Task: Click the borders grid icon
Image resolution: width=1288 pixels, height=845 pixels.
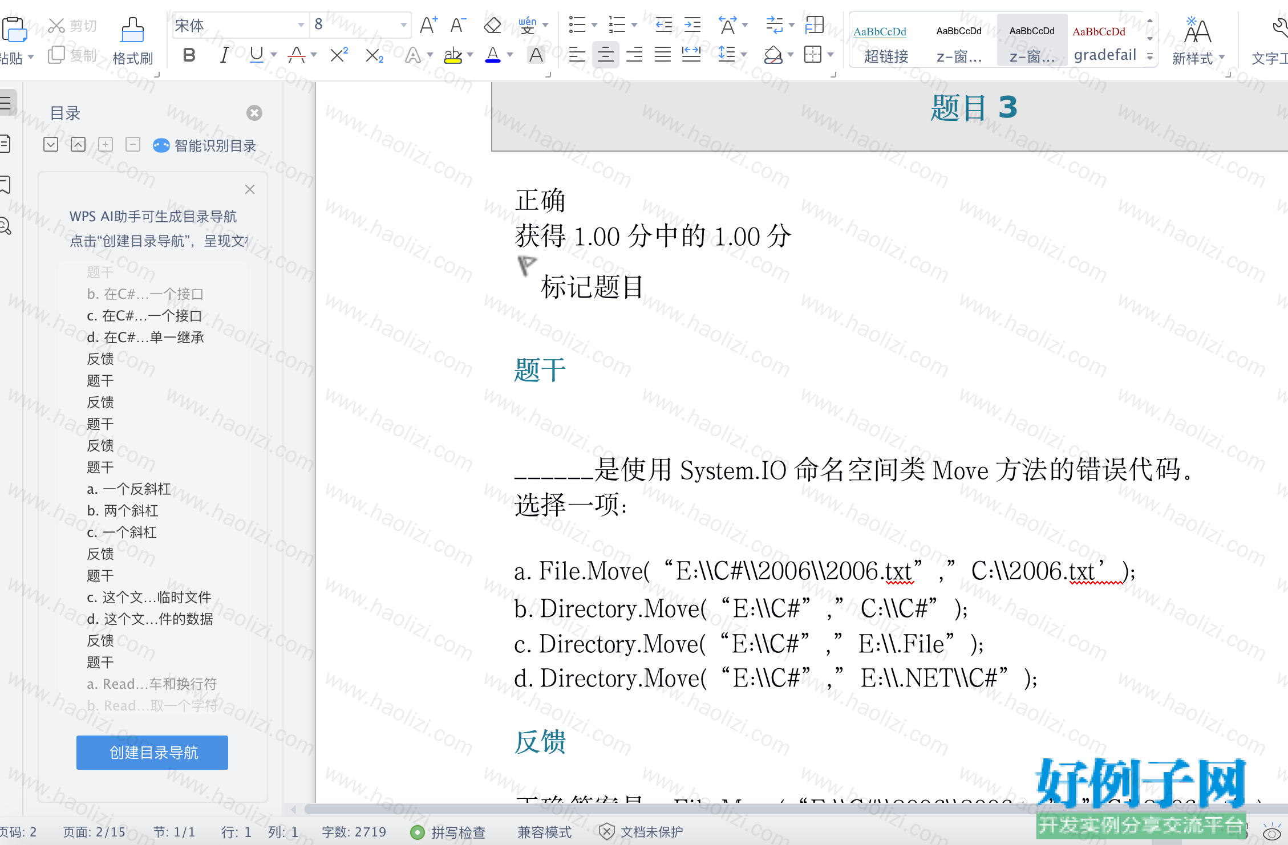Action: coord(813,55)
